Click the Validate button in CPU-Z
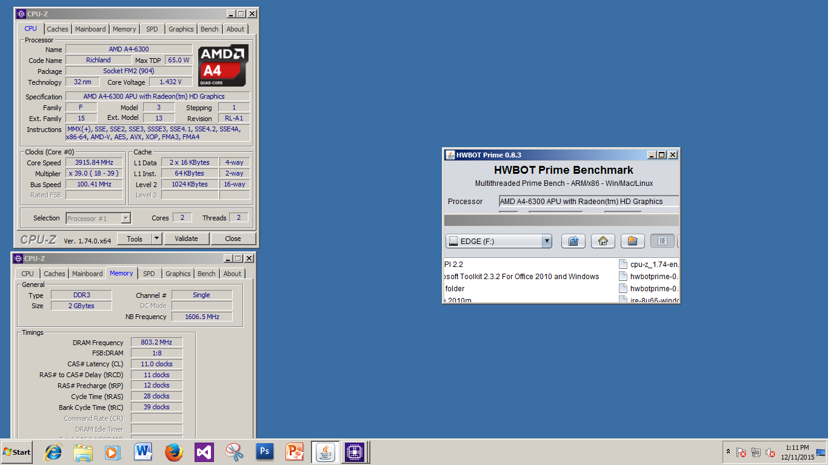The width and height of the screenshot is (828, 465). point(186,239)
